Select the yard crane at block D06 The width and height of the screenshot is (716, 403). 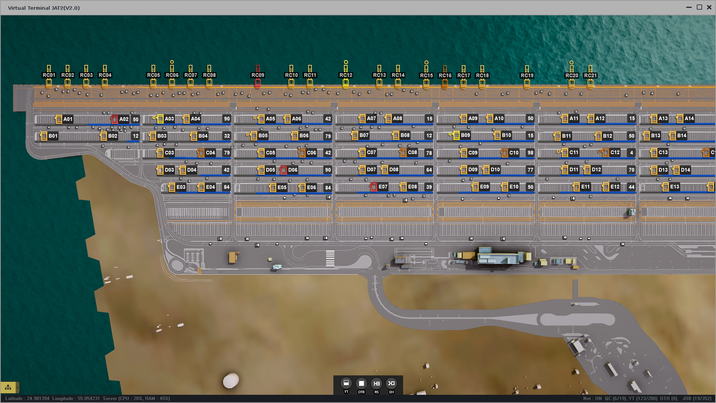(284, 170)
